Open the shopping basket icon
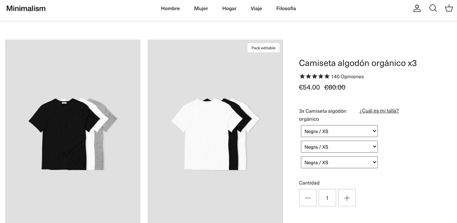The image size is (457, 223). pyautogui.click(x=449, y=8)
